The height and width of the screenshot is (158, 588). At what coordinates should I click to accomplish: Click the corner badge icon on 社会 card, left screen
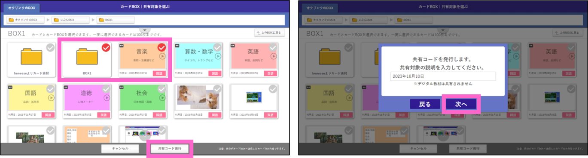click(122, 87)
